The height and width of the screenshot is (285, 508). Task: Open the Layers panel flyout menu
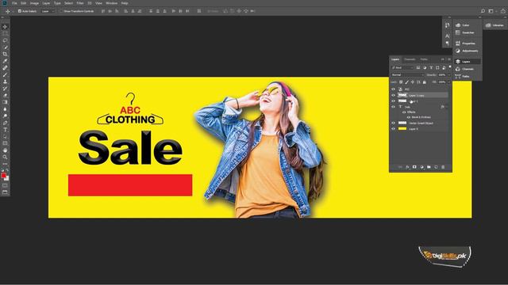pos(449,59)
